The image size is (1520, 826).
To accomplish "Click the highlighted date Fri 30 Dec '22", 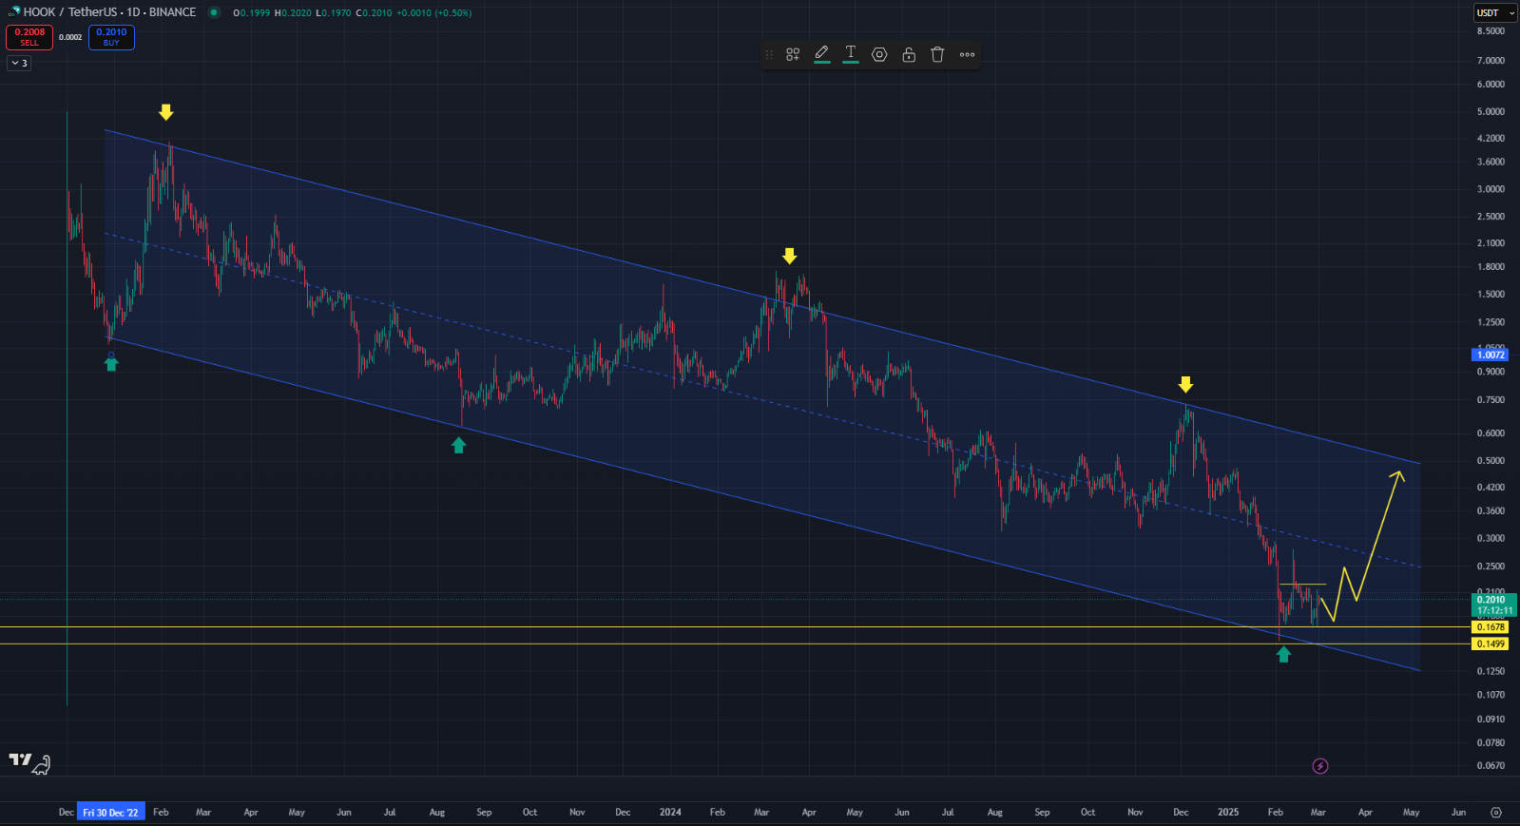I will pos(110,813).
